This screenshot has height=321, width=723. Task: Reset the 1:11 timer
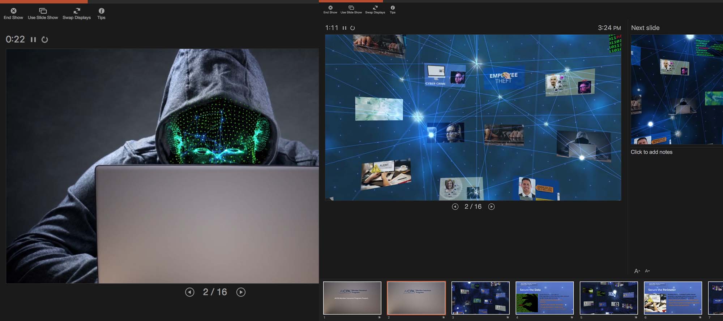[352, 28]
